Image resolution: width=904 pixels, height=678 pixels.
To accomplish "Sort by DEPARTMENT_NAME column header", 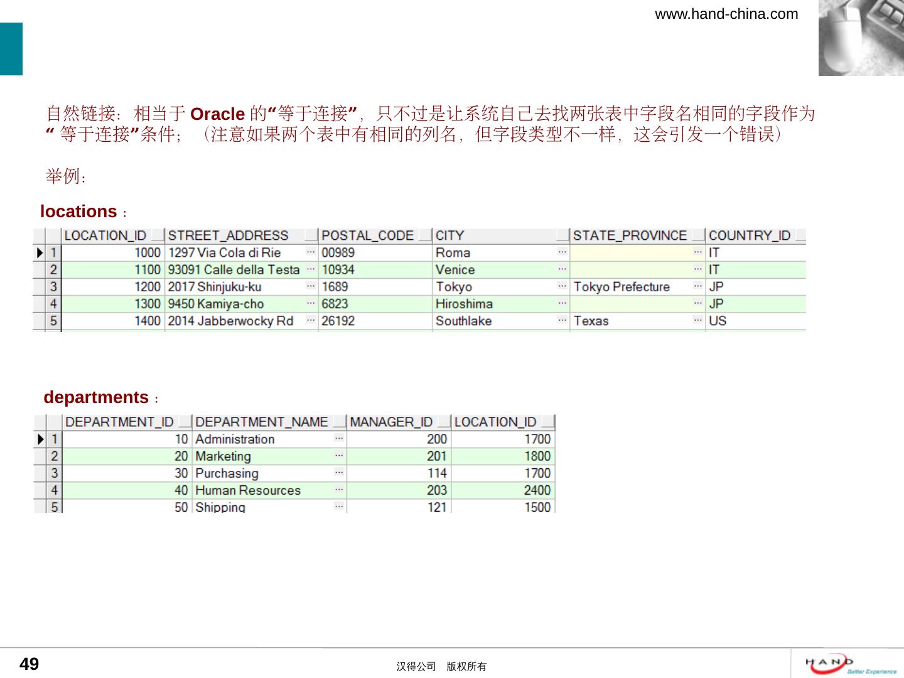I will point(270,422).
